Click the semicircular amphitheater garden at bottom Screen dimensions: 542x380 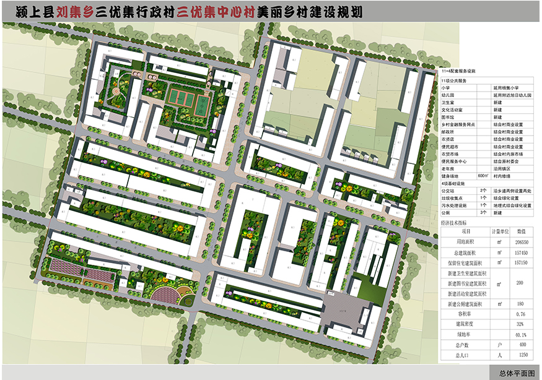pos(168,293)
